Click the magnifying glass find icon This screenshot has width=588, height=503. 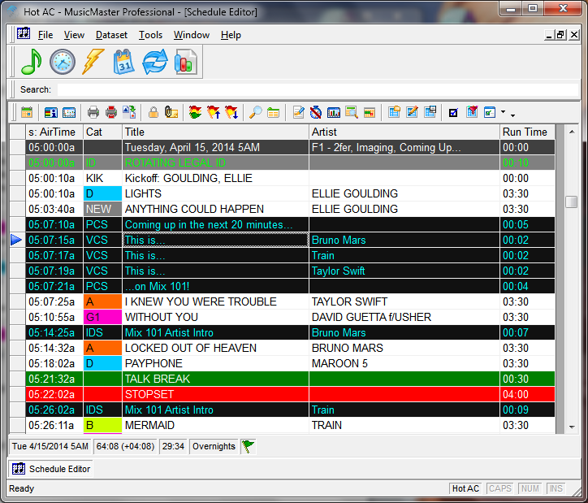coord(256,112)
